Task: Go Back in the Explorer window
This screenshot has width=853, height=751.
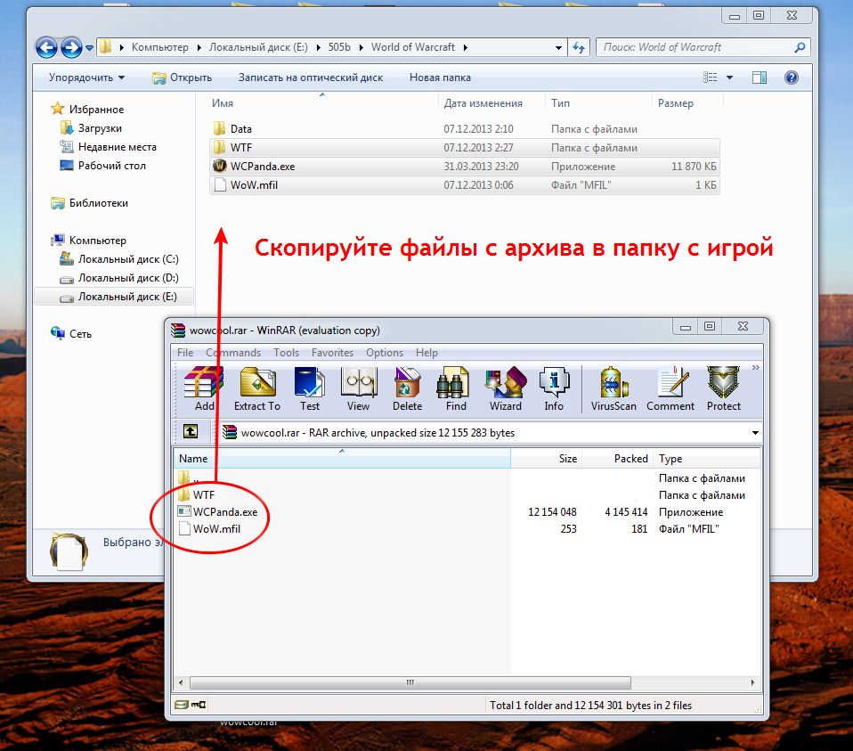Action: click(47, 47)
